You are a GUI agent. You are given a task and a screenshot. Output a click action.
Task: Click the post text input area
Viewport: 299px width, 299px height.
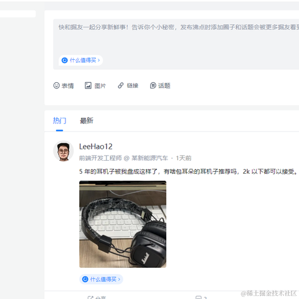pos(176,44)
